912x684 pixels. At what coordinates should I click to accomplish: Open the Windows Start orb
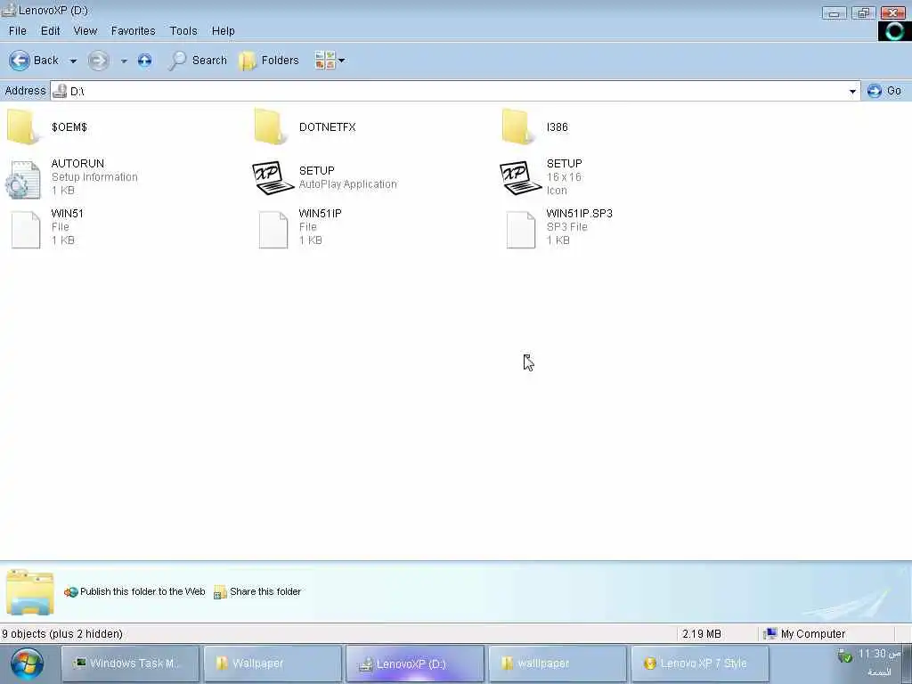pos(27,664)
